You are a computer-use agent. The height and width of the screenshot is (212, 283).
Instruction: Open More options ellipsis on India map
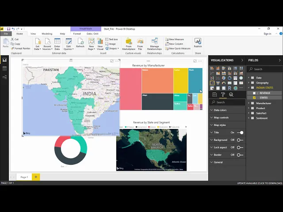(117, 61)
